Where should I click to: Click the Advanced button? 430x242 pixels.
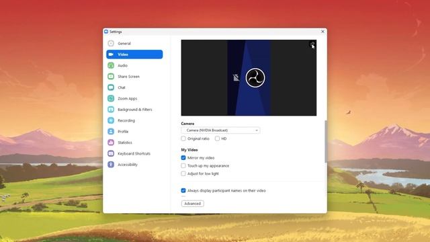pos(193,204)
